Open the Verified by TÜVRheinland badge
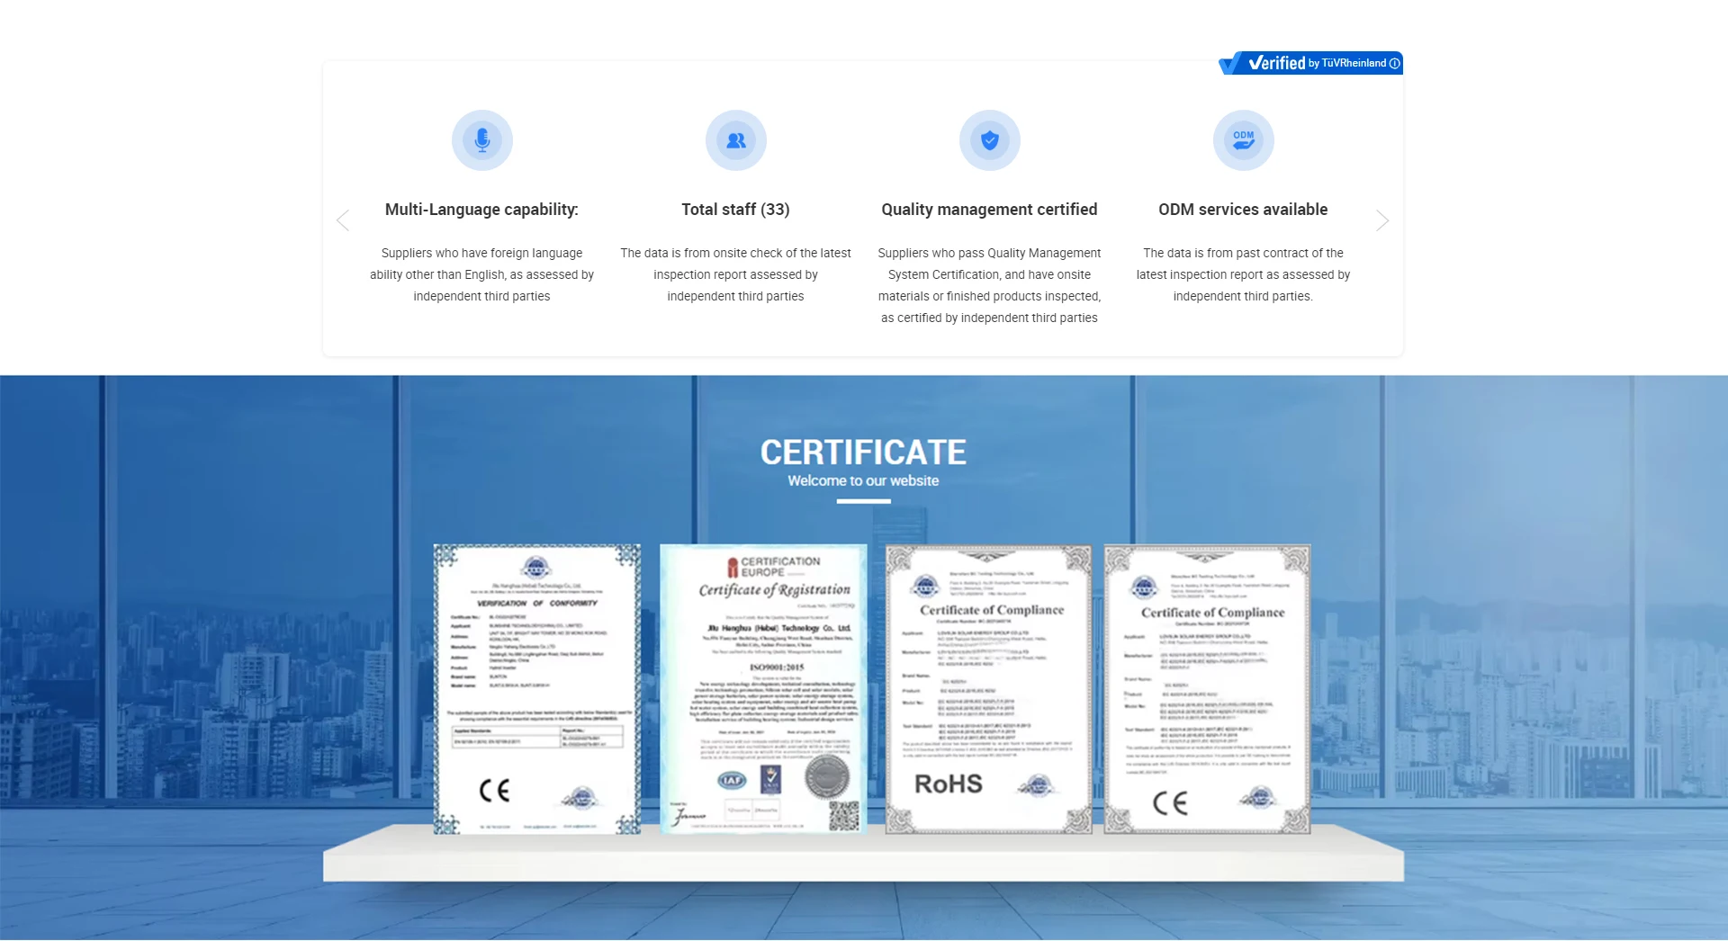This screenshot has height=941, width=1728. (1310, 63)
